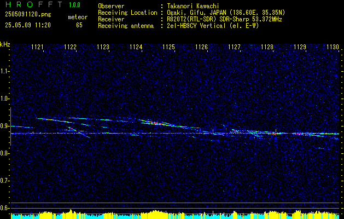Click the Receiving antenna label
The width and height of the screenshot is (344, 219).
[126, 26]
